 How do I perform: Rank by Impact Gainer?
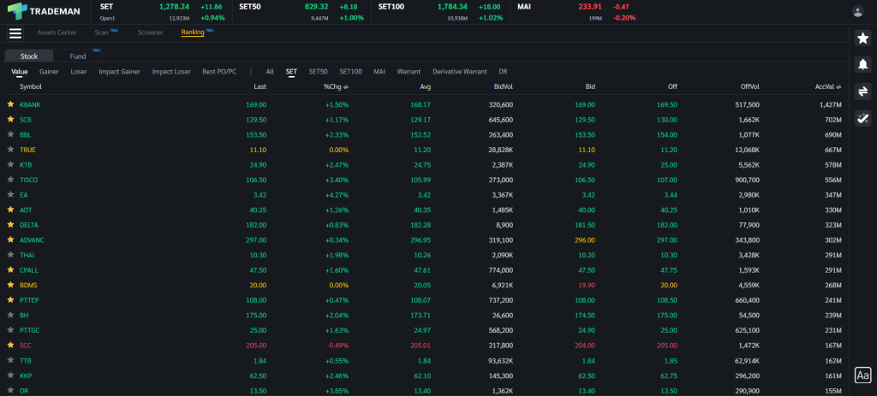tap(120, 72)
